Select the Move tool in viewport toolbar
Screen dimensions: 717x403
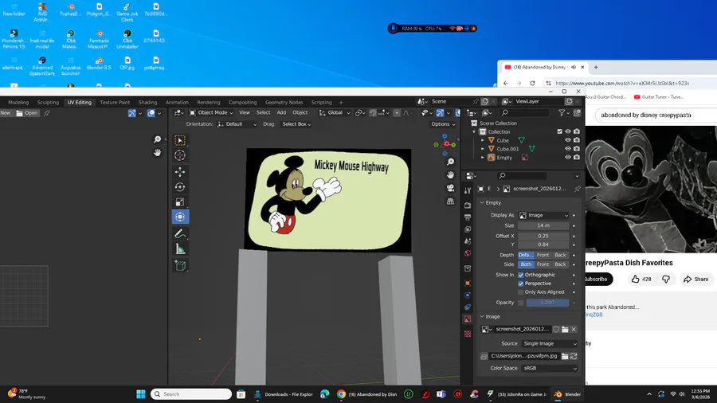click(180, 171)
